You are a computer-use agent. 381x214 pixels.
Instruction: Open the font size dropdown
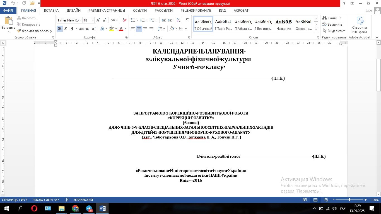point(93,20)
